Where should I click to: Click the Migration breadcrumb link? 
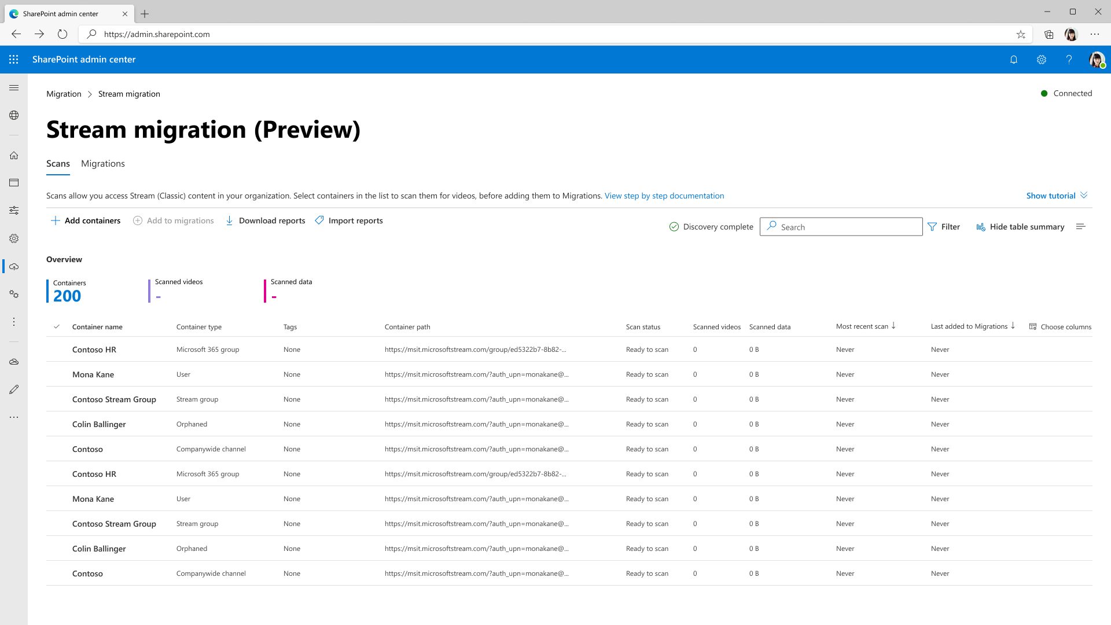63,93
